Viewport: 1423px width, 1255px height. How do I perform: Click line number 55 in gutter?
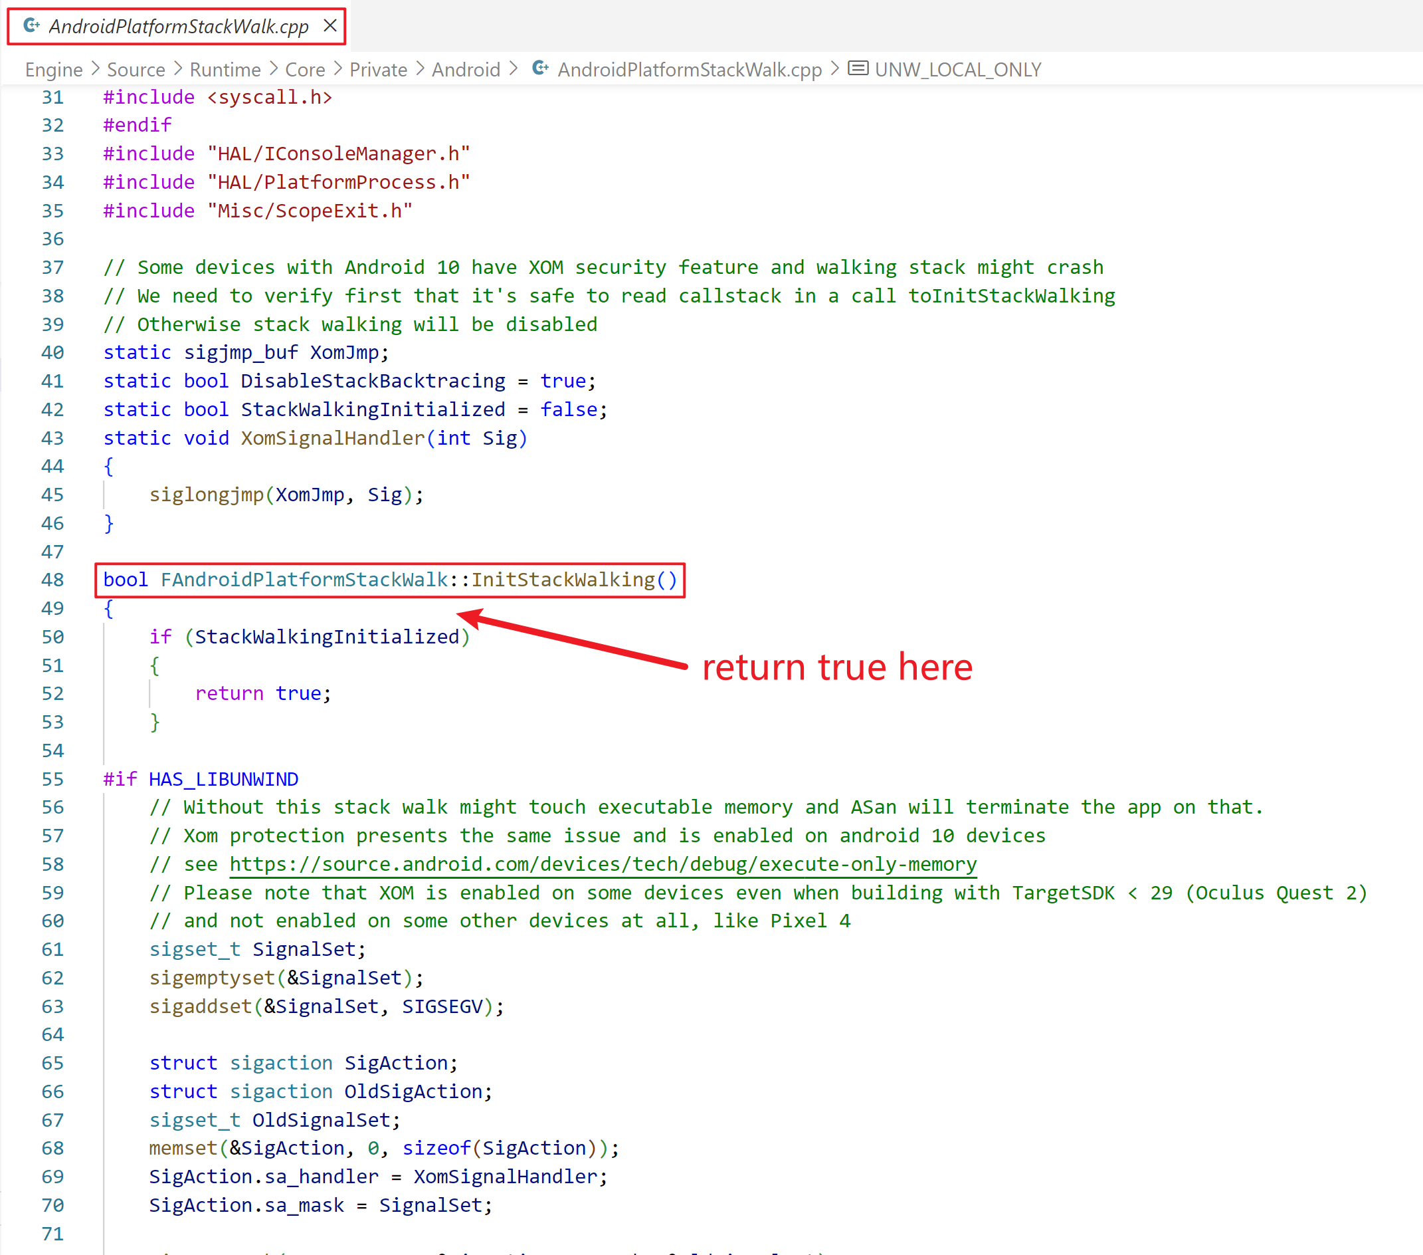point(53,778)
